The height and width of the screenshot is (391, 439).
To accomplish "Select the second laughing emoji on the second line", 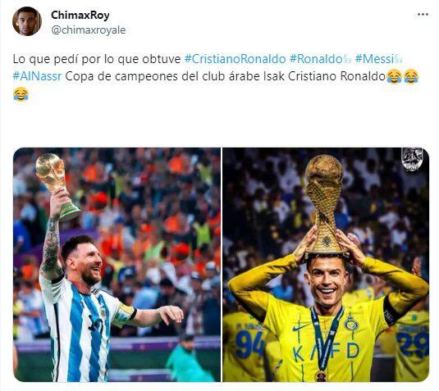I will click(411, 76).
